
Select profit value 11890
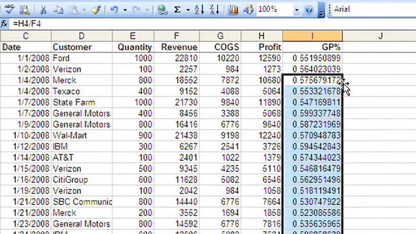pos(262,102)
